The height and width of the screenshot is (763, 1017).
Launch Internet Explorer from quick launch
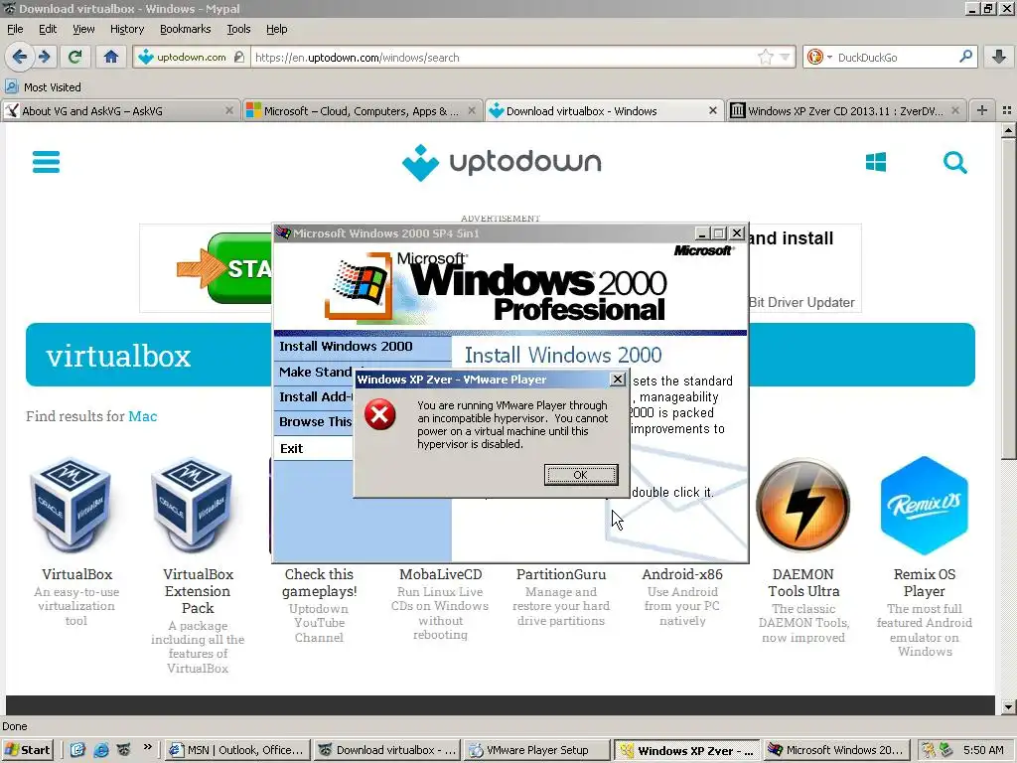(x=100, y=750)
